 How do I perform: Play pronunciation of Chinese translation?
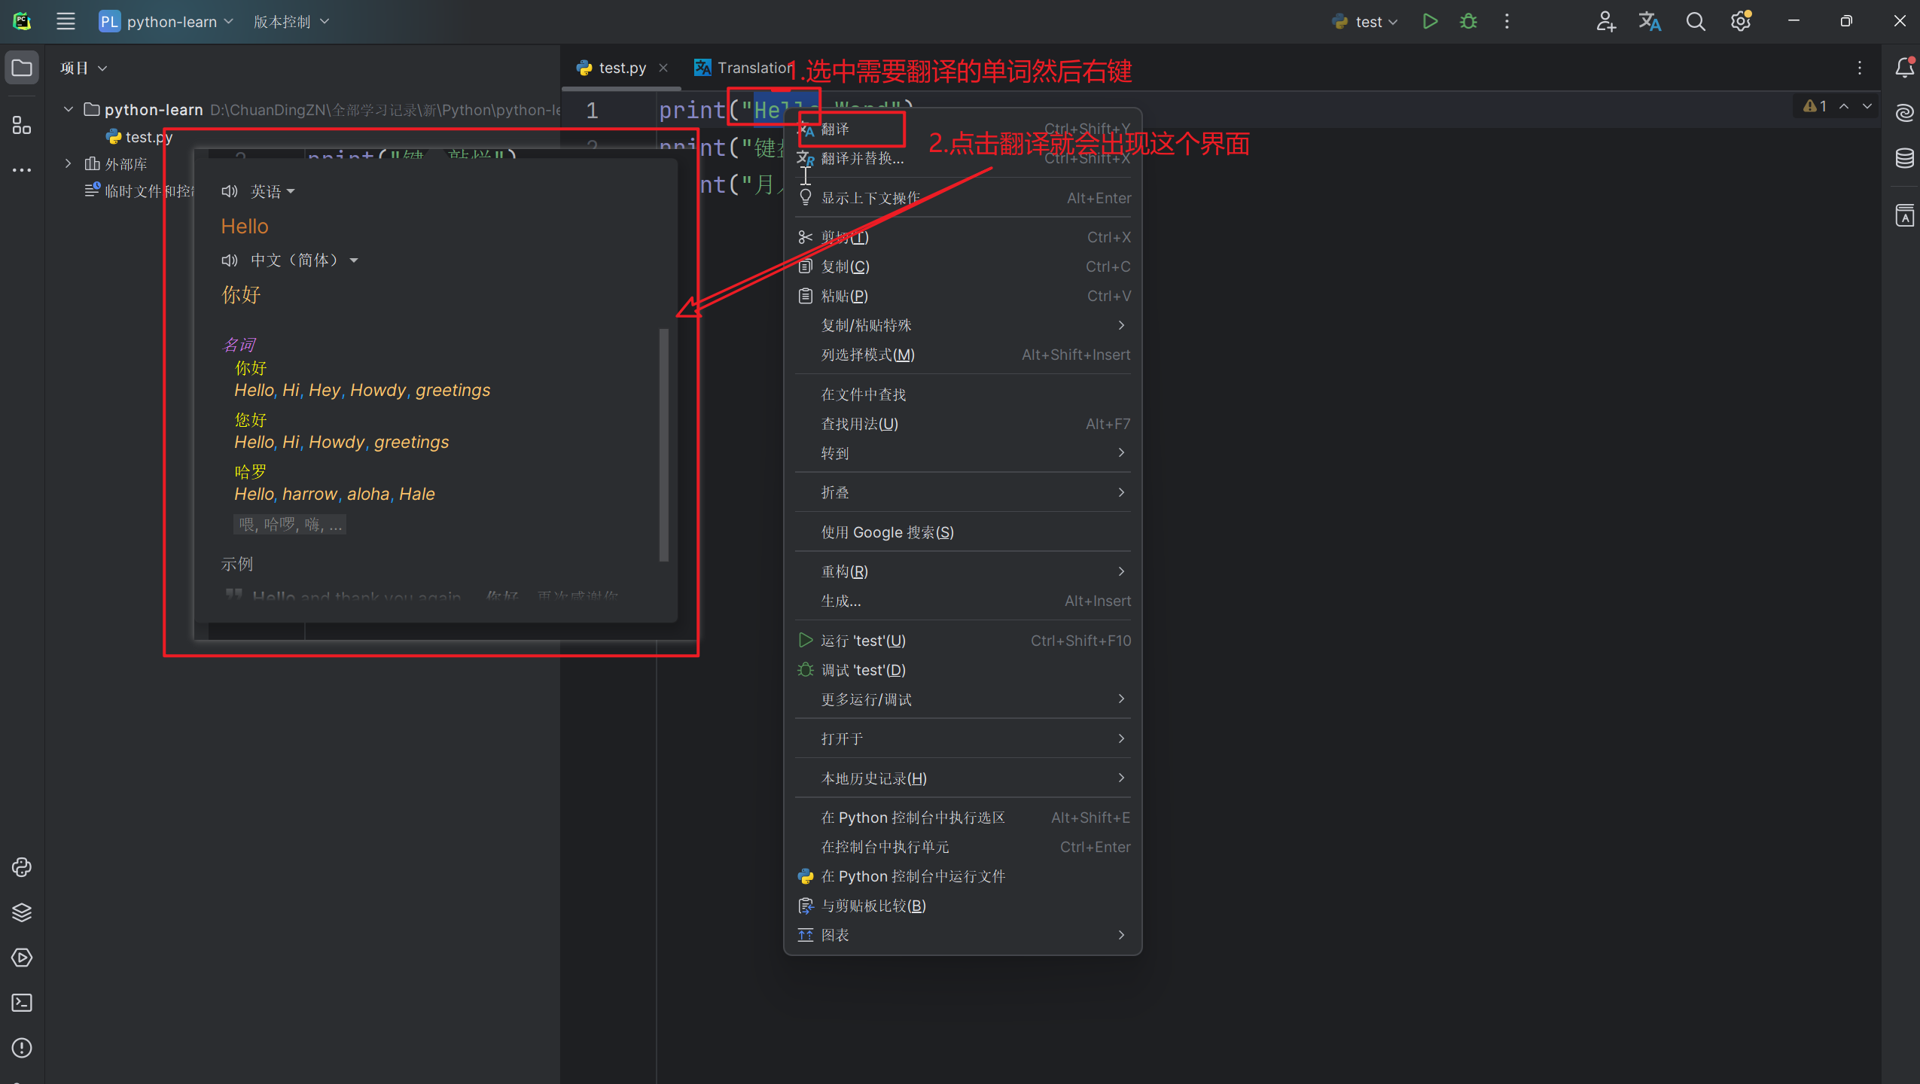[229, 260]
